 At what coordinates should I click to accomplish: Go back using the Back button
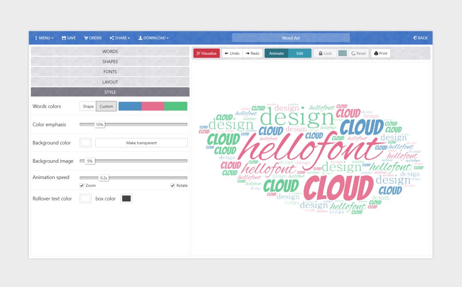(420, 38)
